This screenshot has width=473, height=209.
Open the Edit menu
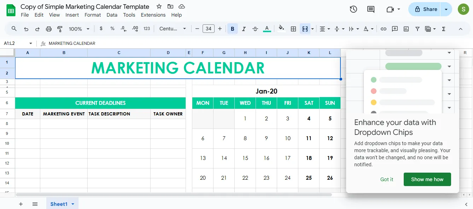click(39, 15)
